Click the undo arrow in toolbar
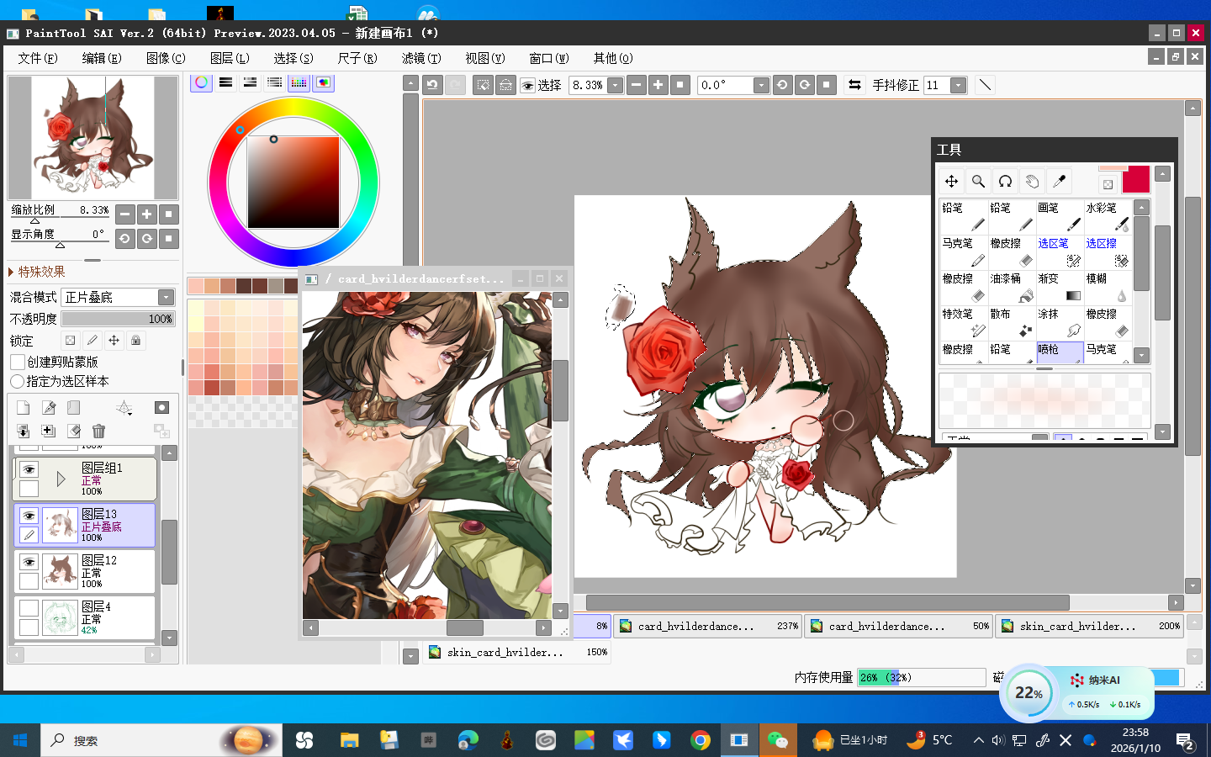Screen dimensions: 1211x757 point(432,85)
